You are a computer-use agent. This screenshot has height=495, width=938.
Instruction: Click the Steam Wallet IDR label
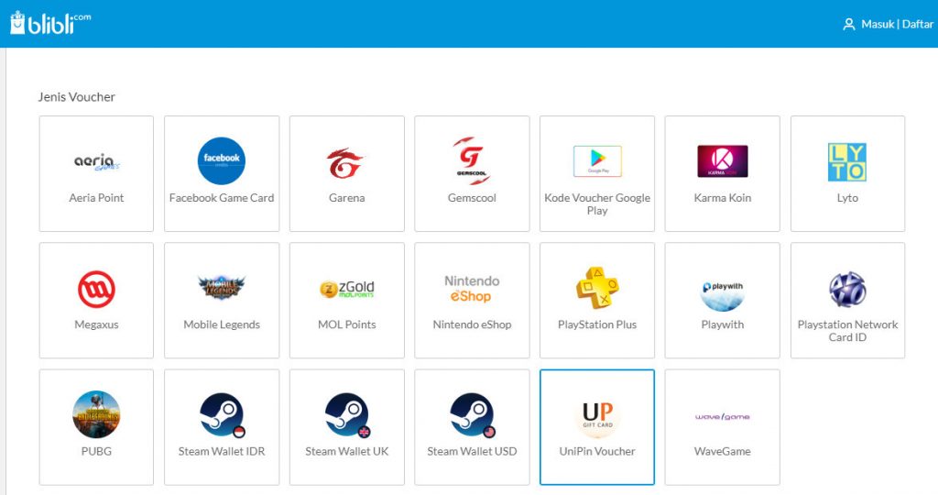click(x=222, y=452)
